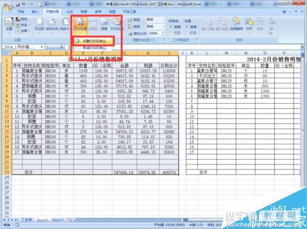
Task: Toggle Headings View (查看) checkbox
Action: coord(187,27)
